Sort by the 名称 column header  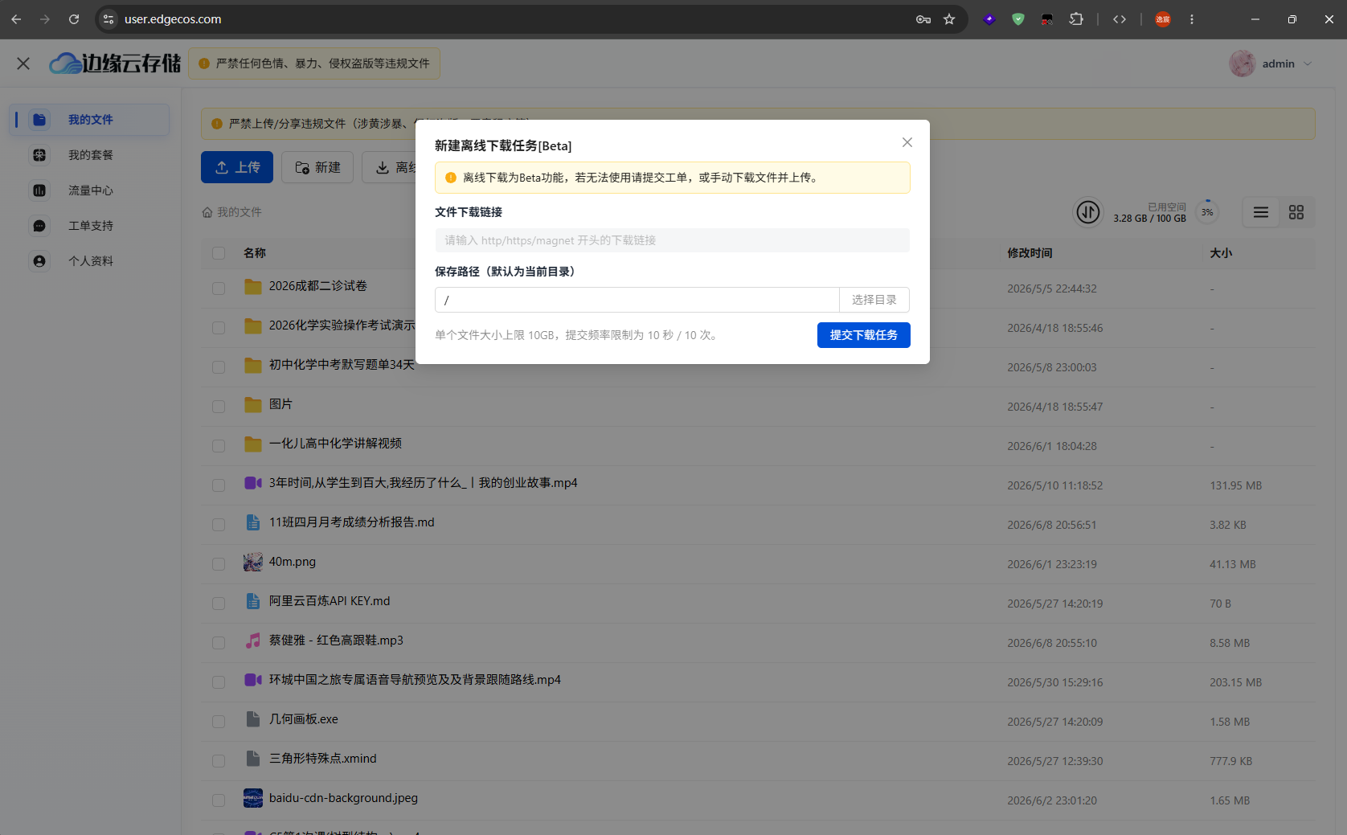[255, 253]
